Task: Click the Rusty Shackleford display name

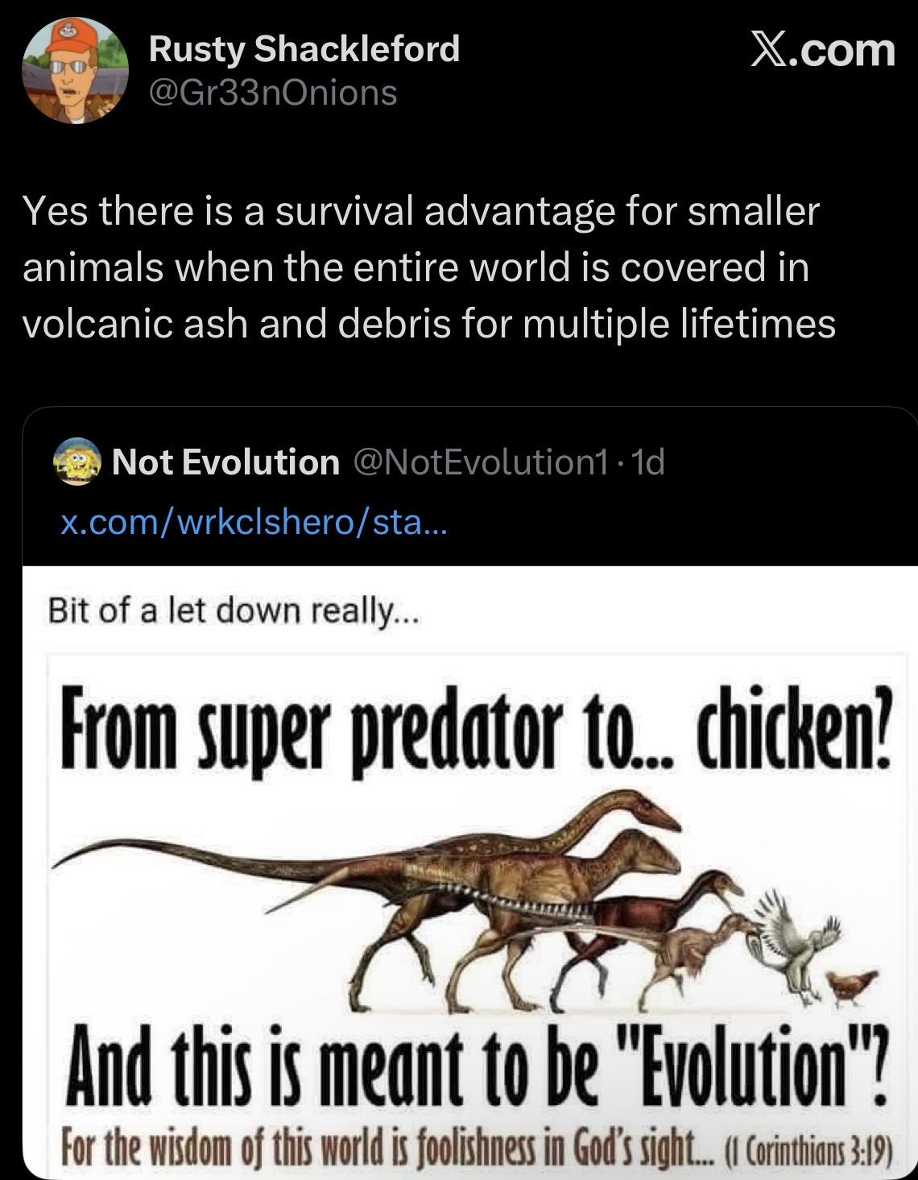Action: tap(304, 49)
